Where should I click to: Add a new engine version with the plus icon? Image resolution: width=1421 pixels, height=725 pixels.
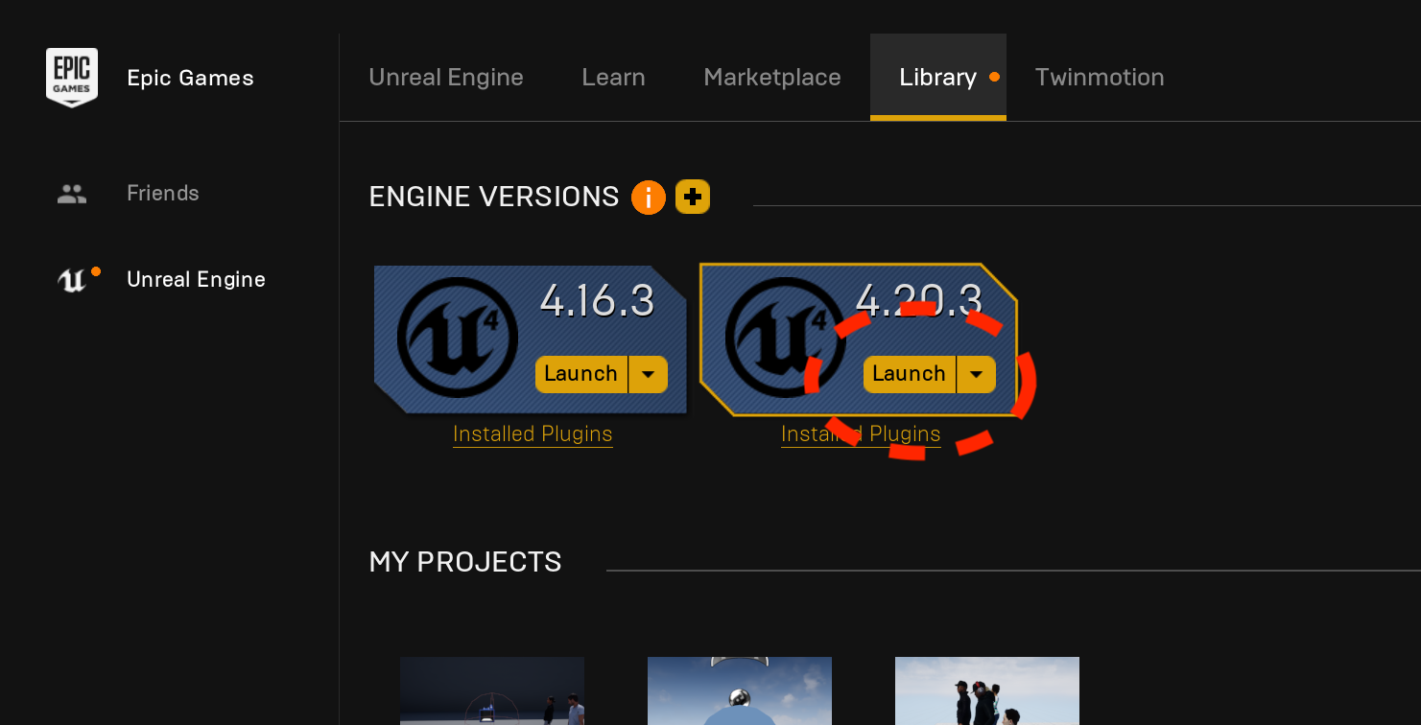[693, 197]
